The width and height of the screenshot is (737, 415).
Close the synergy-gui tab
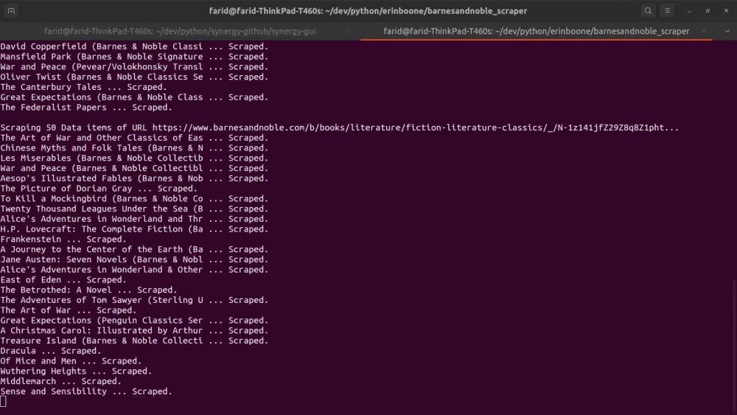tap(347, 31)
